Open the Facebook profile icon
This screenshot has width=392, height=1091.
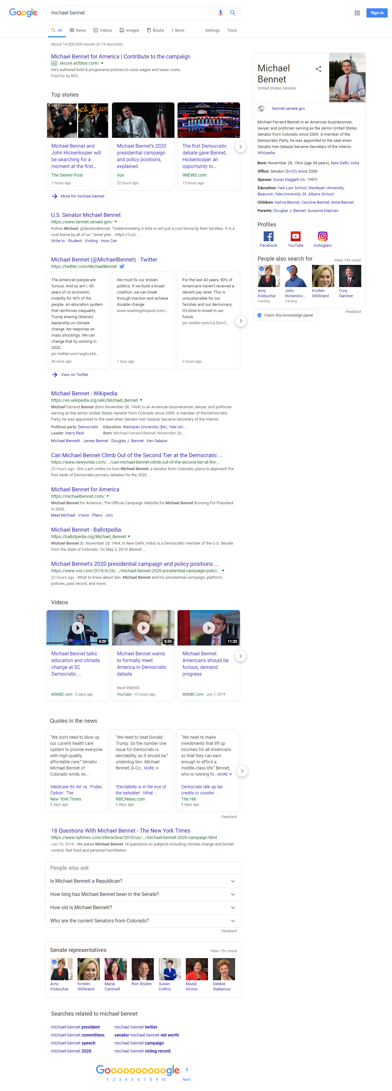pos(268,236)
